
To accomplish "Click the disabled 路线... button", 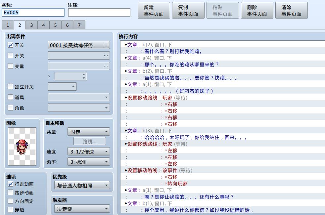I will tap(90, 141).
